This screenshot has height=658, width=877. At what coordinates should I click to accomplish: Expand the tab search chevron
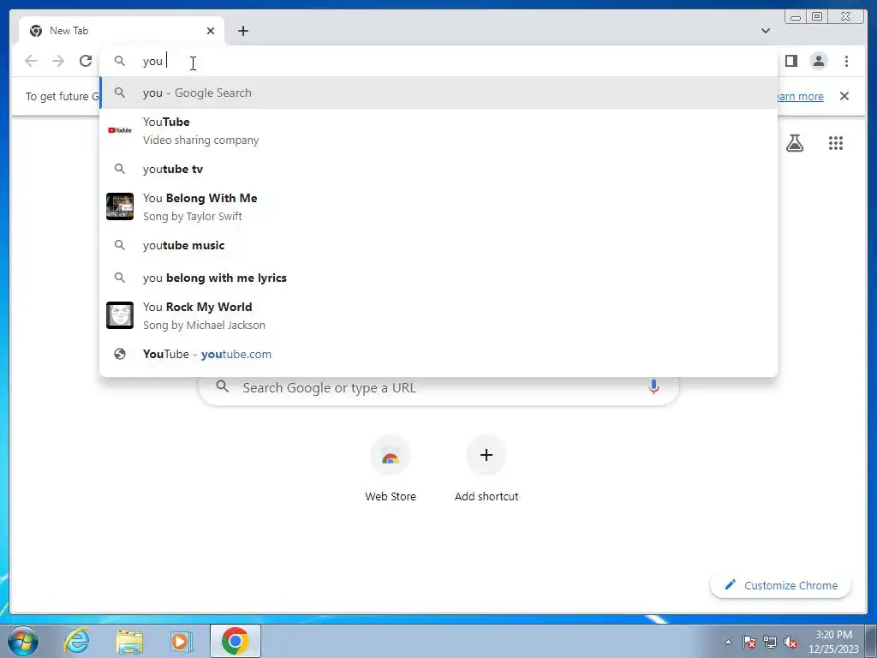[766, 31]
